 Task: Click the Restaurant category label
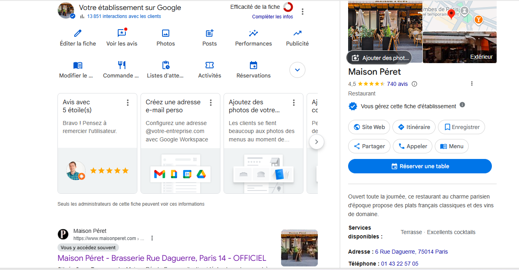362,93
